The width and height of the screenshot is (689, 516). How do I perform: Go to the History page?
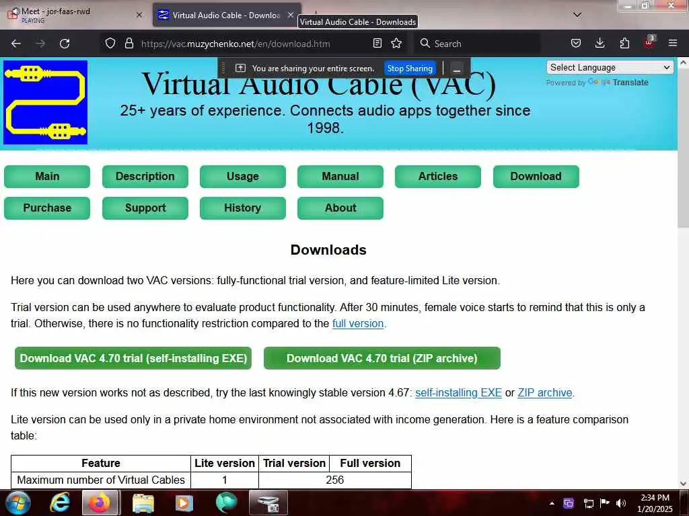click(x=242, y=208)
